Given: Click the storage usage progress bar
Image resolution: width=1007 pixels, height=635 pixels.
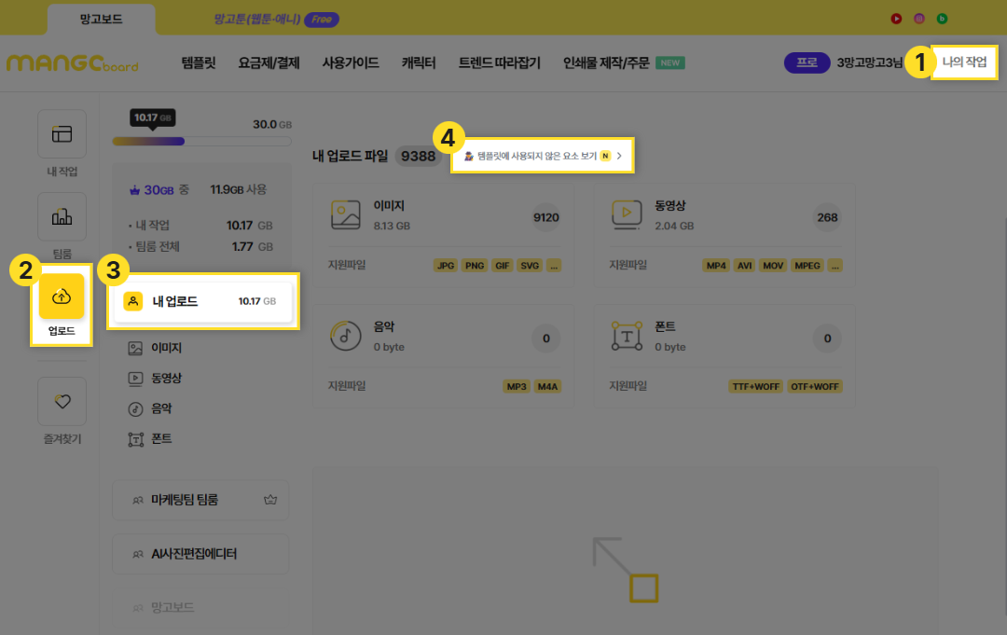Looking at the screenshot, I should pos(201,142).
